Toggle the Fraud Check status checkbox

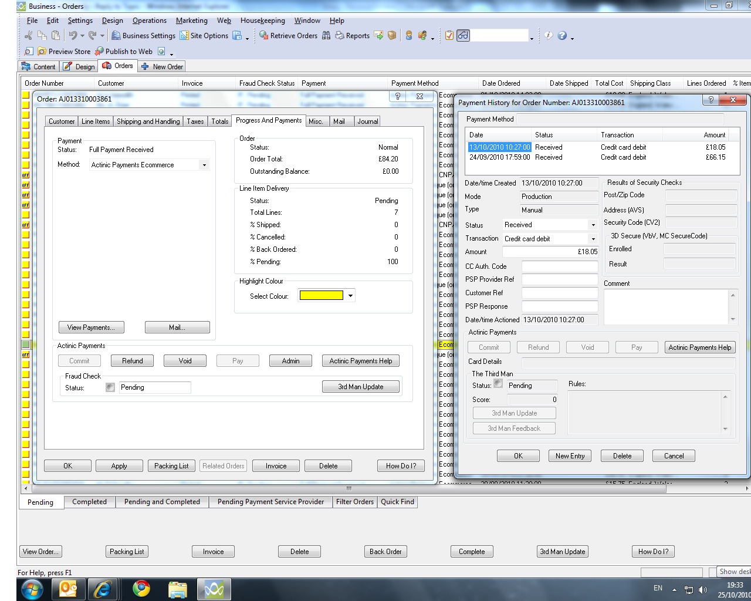click(x=110, y=387)
